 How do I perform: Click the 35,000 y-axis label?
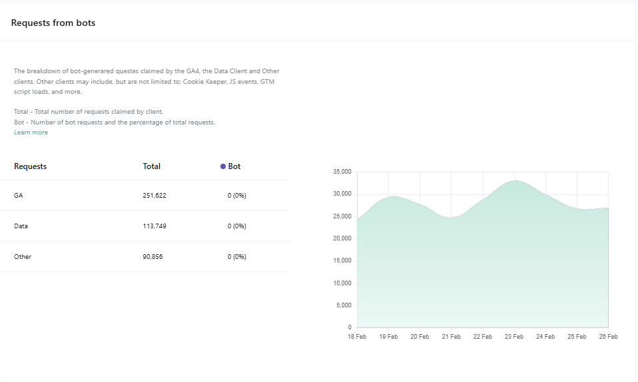pyautogui.click(x=342, y=172)
